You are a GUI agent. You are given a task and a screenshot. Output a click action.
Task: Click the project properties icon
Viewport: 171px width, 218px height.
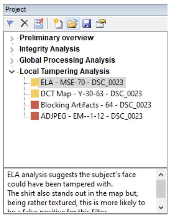[x=101, y=23]
